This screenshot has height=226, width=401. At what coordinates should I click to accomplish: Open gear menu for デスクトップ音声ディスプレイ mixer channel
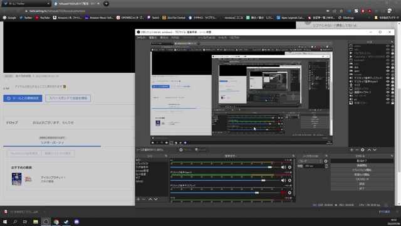tap(289, 193)
